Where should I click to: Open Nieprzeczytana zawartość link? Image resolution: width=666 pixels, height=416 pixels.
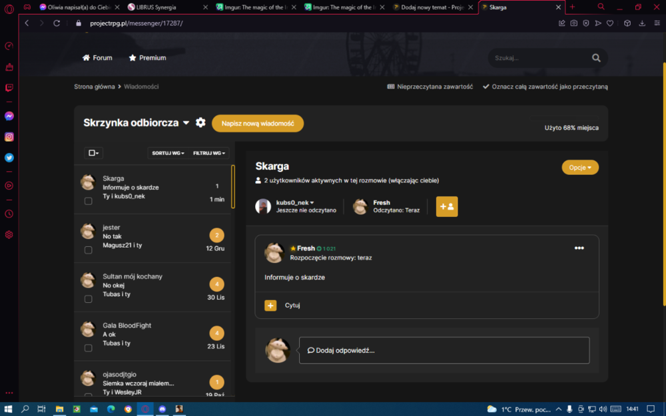[430, 87]
